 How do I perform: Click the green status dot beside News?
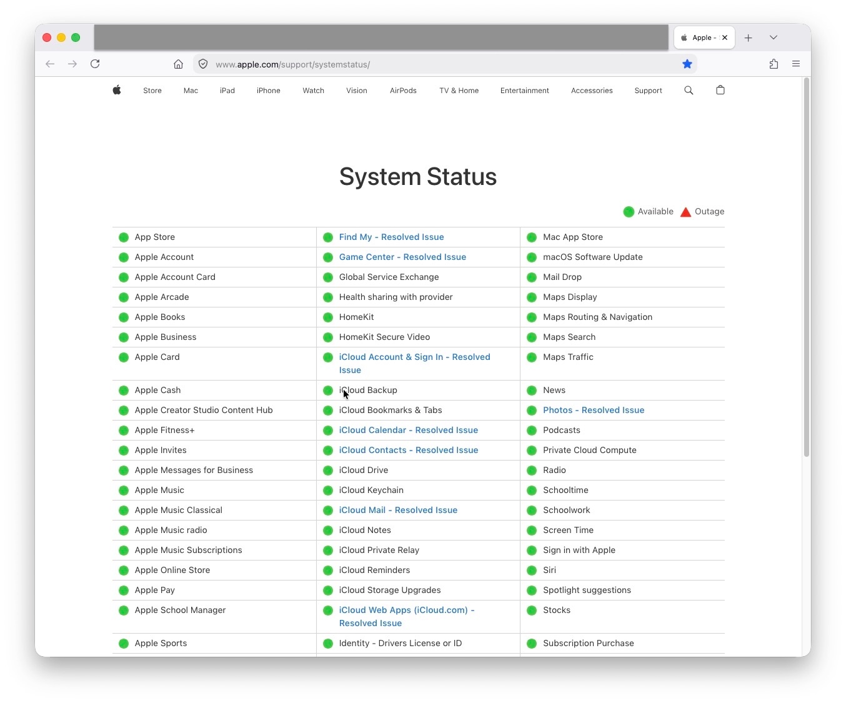coord(532,391)
